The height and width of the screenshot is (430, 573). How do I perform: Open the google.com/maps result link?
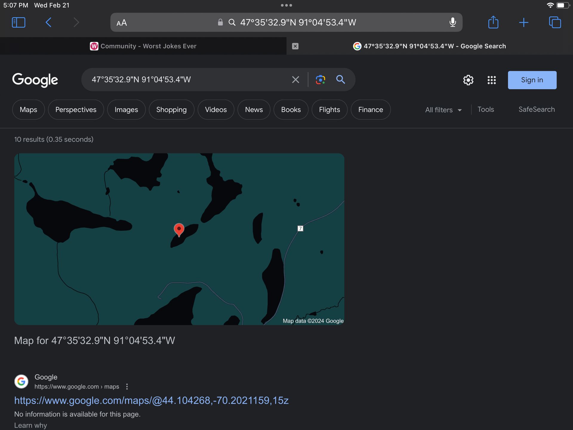151,400
